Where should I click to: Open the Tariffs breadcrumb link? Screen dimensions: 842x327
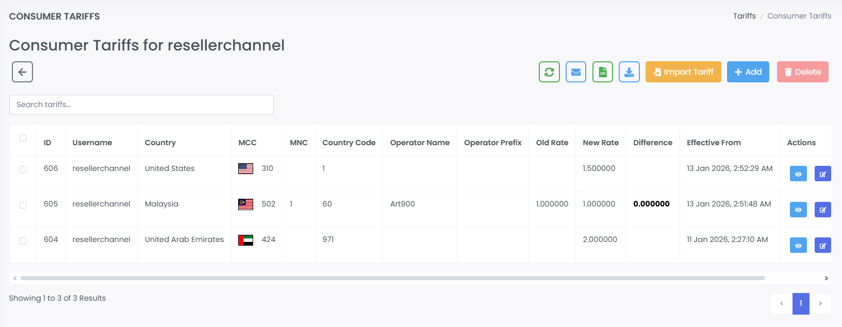coord(744,16)
